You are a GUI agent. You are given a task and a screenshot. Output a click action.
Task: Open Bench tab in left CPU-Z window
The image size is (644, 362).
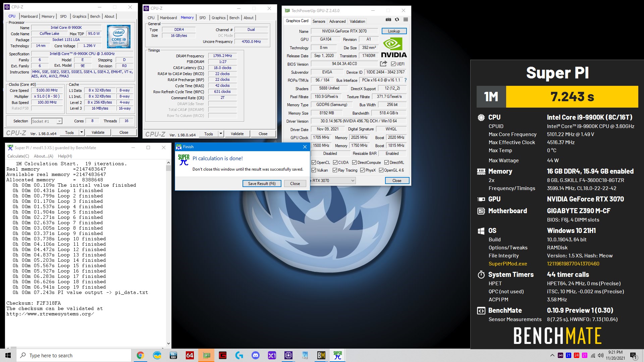(95, 16)
